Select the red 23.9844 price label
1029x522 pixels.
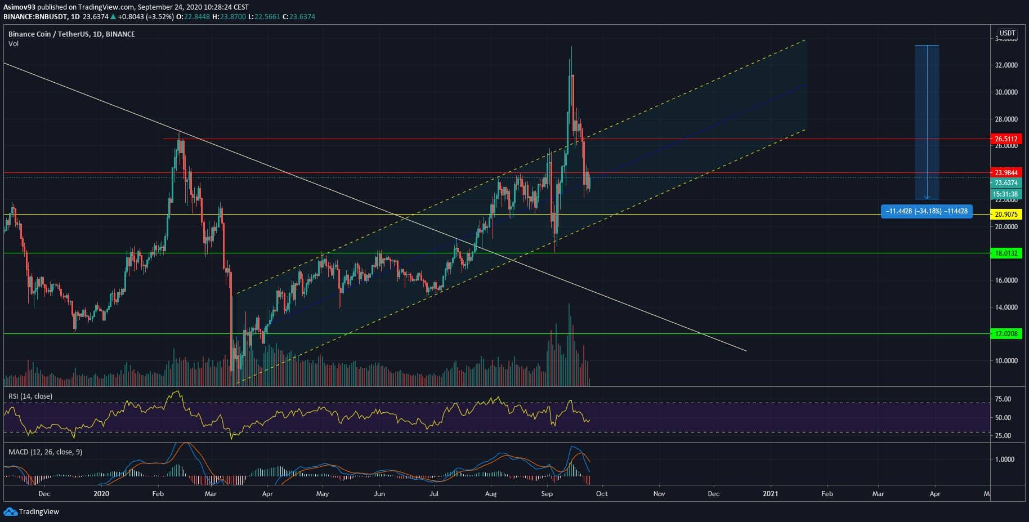pos(1006,173)
